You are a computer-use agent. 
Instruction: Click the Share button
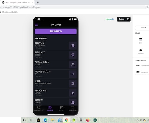point(124,19)
